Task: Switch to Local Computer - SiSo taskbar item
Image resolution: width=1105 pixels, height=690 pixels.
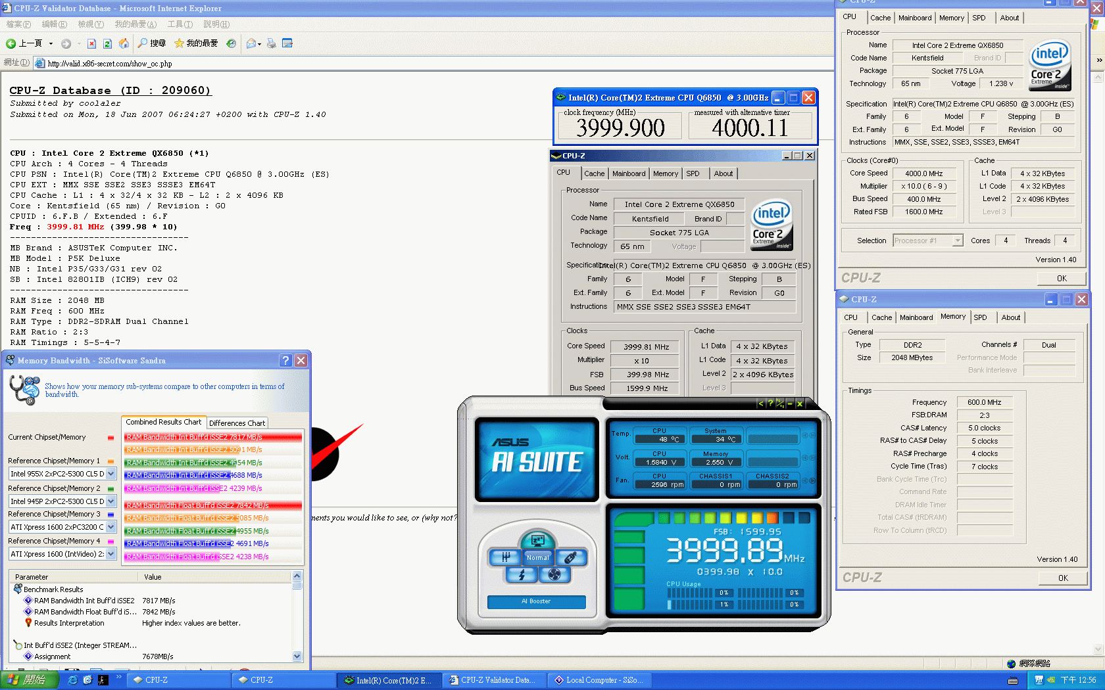Action: pyautogui.click(x=600, y=680)
